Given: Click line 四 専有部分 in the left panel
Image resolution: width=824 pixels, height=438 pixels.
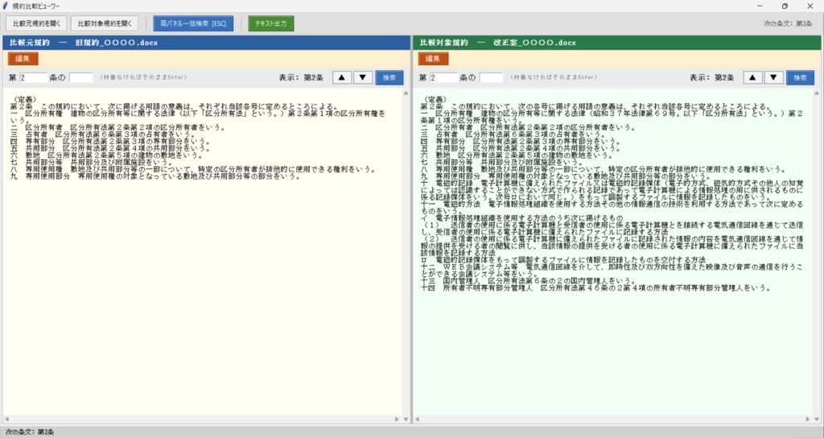Looking at the screenshot, I should (109, 142).
